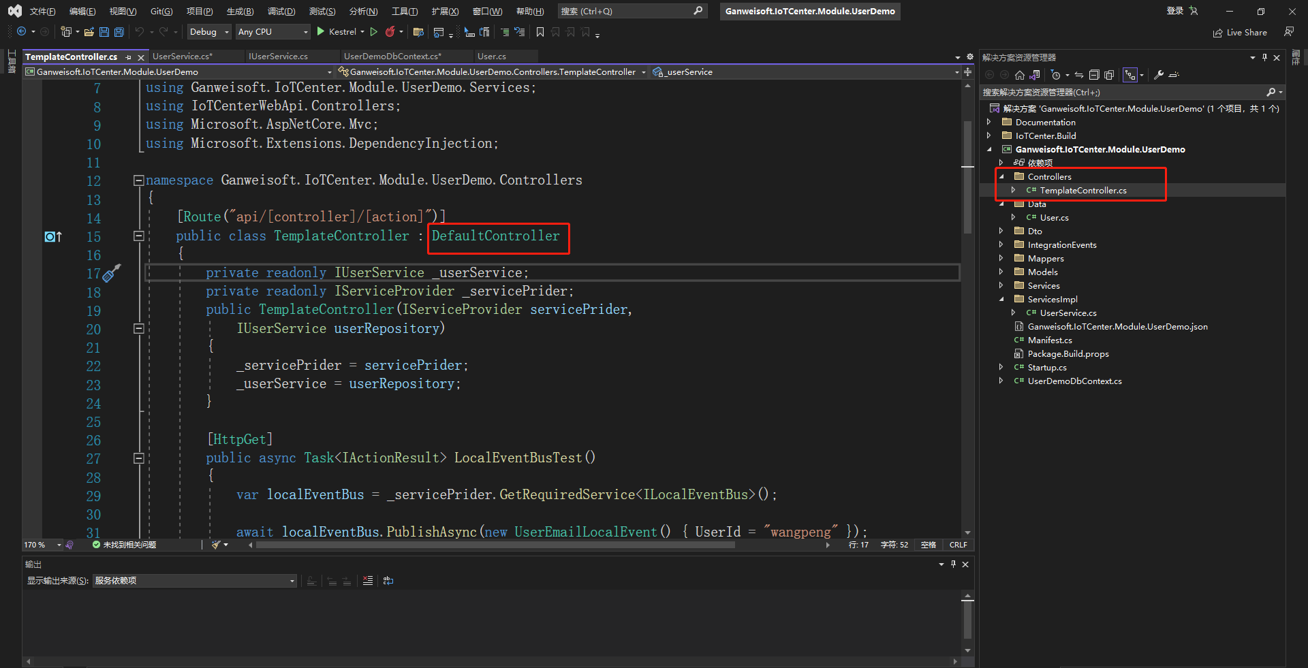Click the green Kestrel start debugging button

(x=321, y=32)
